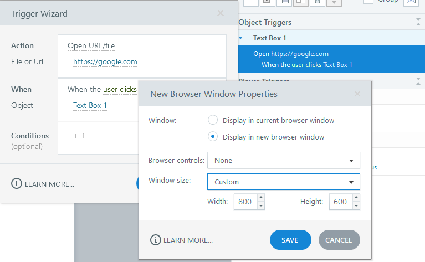The height and width of the screenshot is (262, 425).
Task: Change the Open URL/file action
Action: pyautogui.click(x=91, y=45)
